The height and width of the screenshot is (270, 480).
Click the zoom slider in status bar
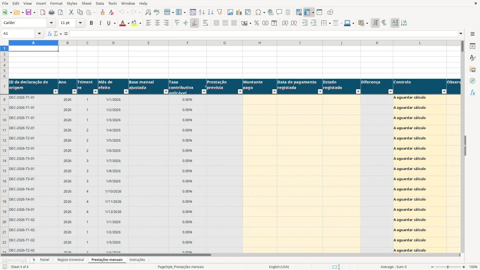pyautogui.click(x=448, y=267)
